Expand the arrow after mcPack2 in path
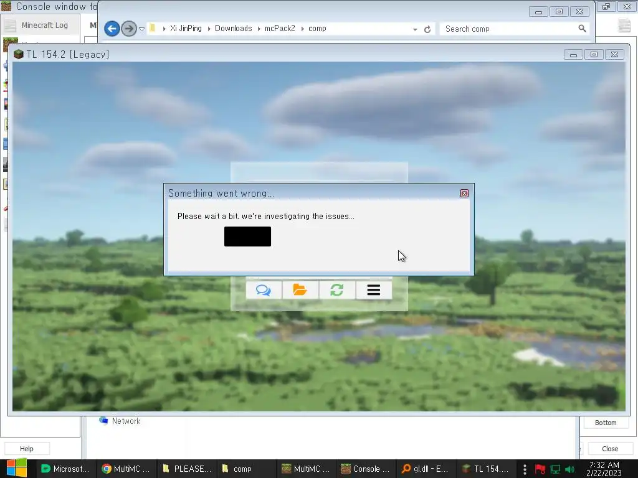The image size is (638, 478). tap(302, 29)
